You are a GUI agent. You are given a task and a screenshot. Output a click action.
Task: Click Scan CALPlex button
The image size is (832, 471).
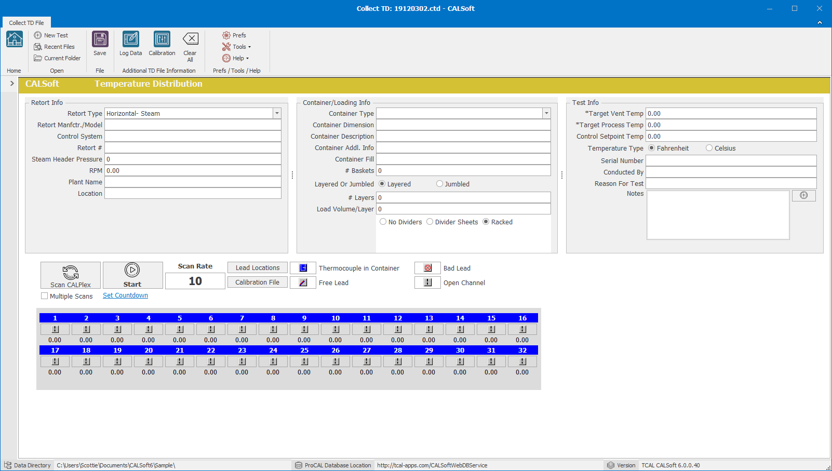pos(71,275)
